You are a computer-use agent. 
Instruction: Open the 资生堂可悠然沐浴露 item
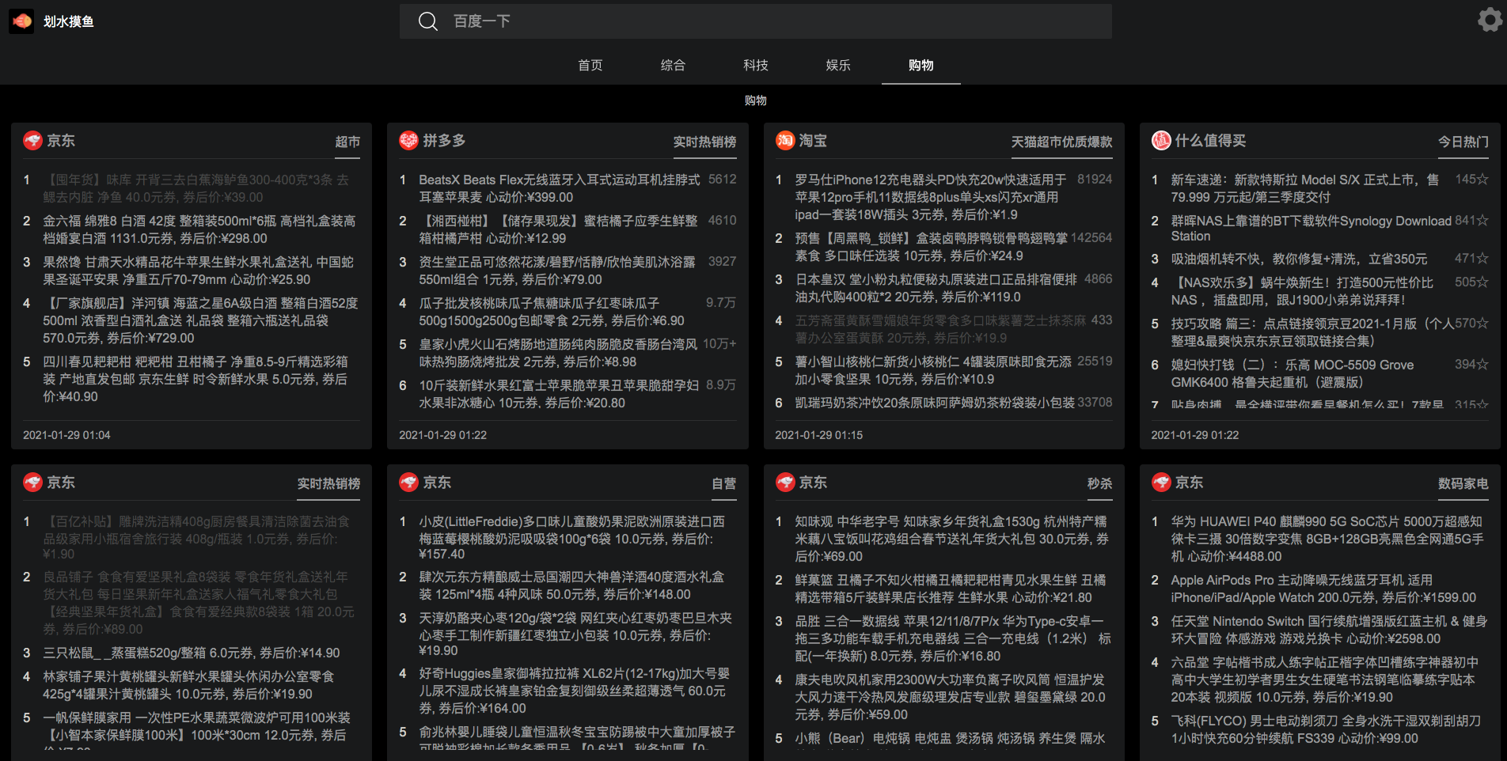[557, 271]
